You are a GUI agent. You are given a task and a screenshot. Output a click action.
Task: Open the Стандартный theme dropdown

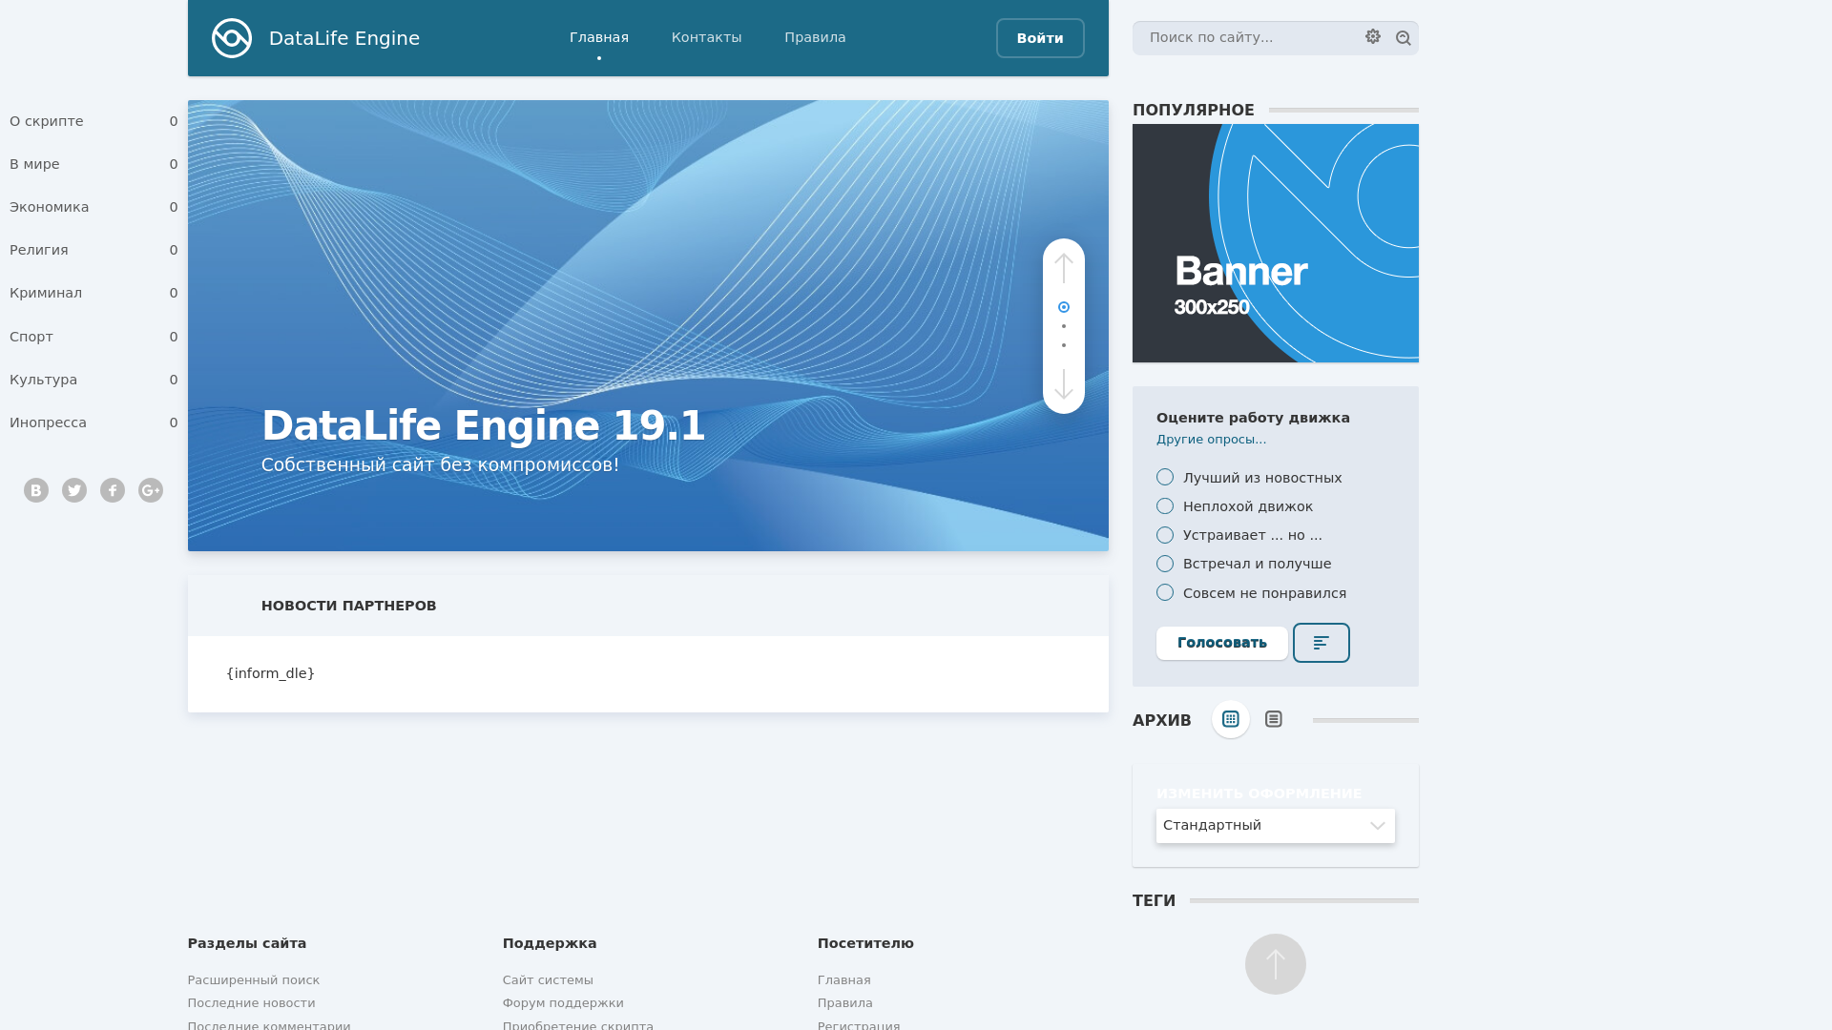[x=1276, y=826]
